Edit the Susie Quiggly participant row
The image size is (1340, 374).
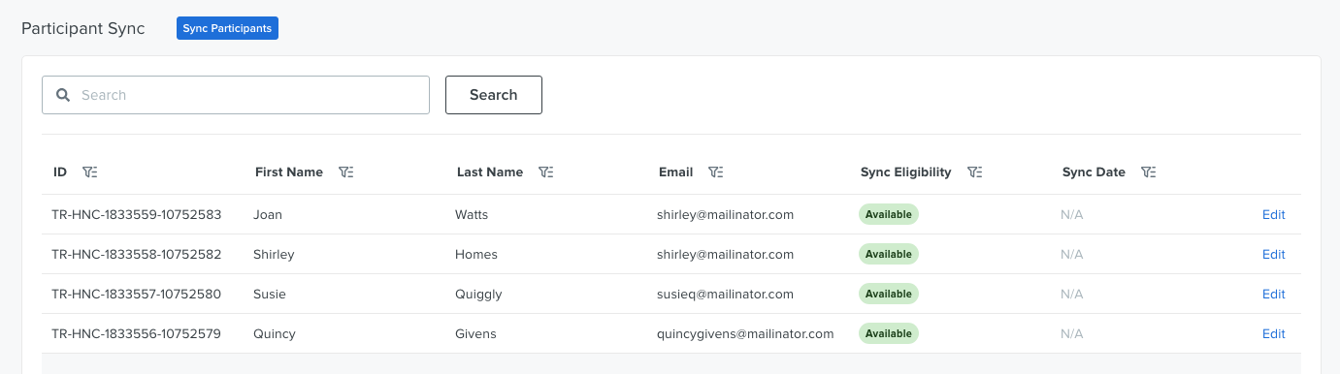click(1273, 294)
